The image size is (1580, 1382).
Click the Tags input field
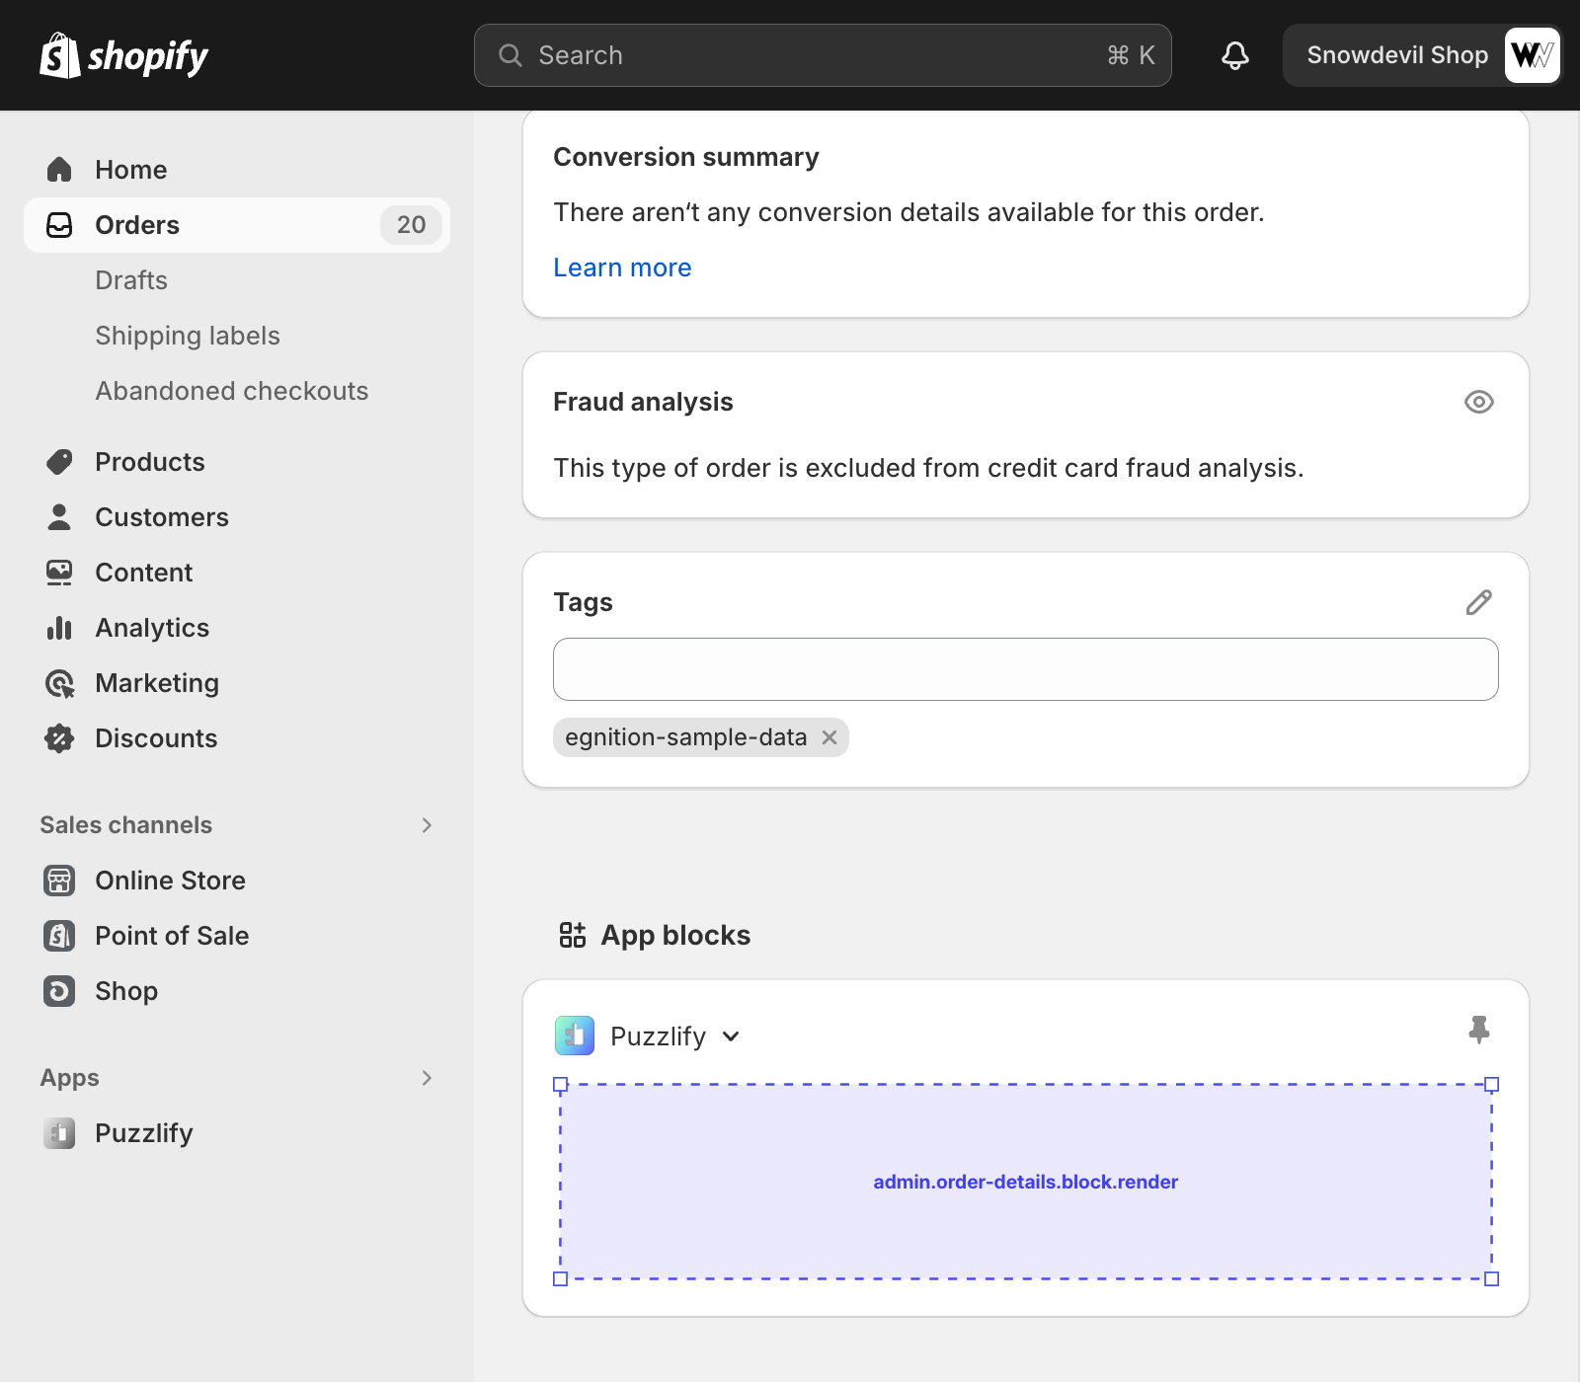click(x=1025, y=669)
